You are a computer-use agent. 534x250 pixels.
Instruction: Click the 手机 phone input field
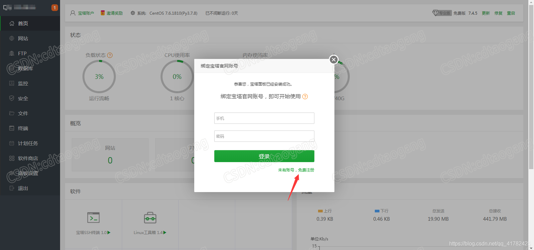[264, 118]
